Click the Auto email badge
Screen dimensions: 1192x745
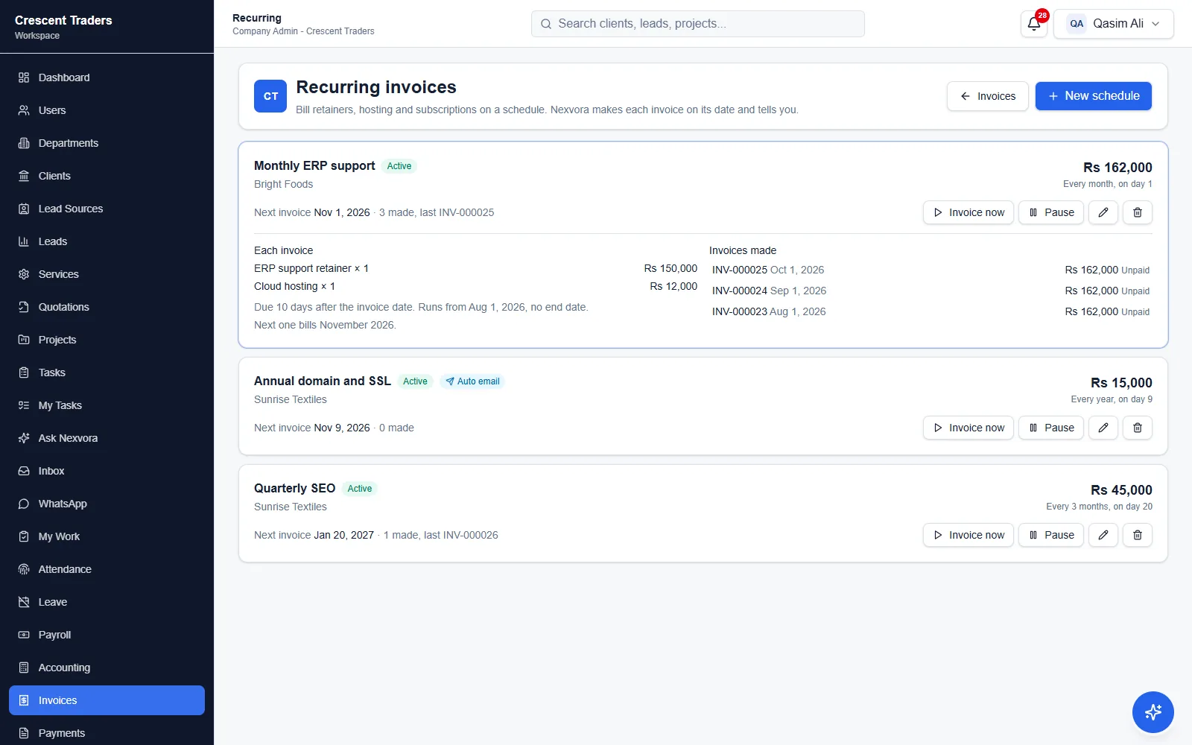point(472,381)
